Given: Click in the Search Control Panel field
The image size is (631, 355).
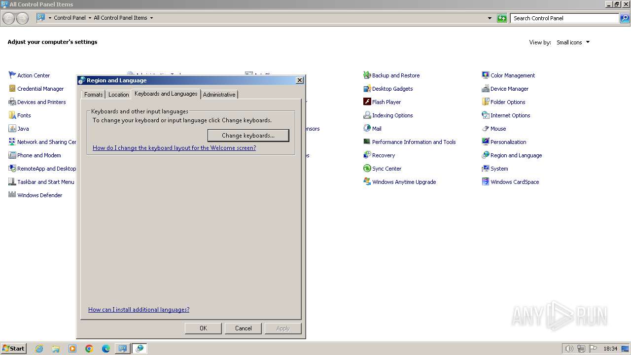Looking at the screenshot, I should click(x=564, y=18).
